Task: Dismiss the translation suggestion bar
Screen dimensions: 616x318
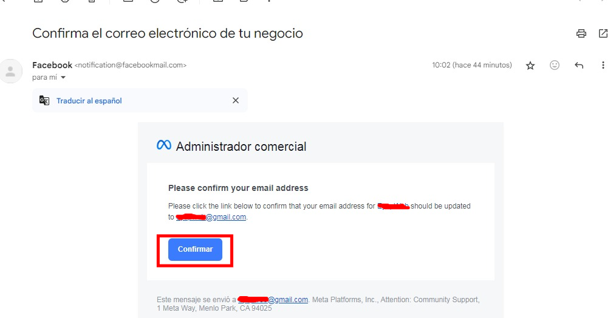Action: (x=236, y=100)
